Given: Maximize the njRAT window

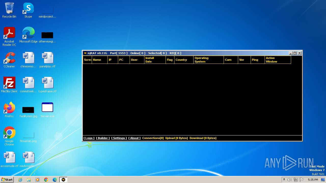Looking at the screenshot, I should click(295, 53).
